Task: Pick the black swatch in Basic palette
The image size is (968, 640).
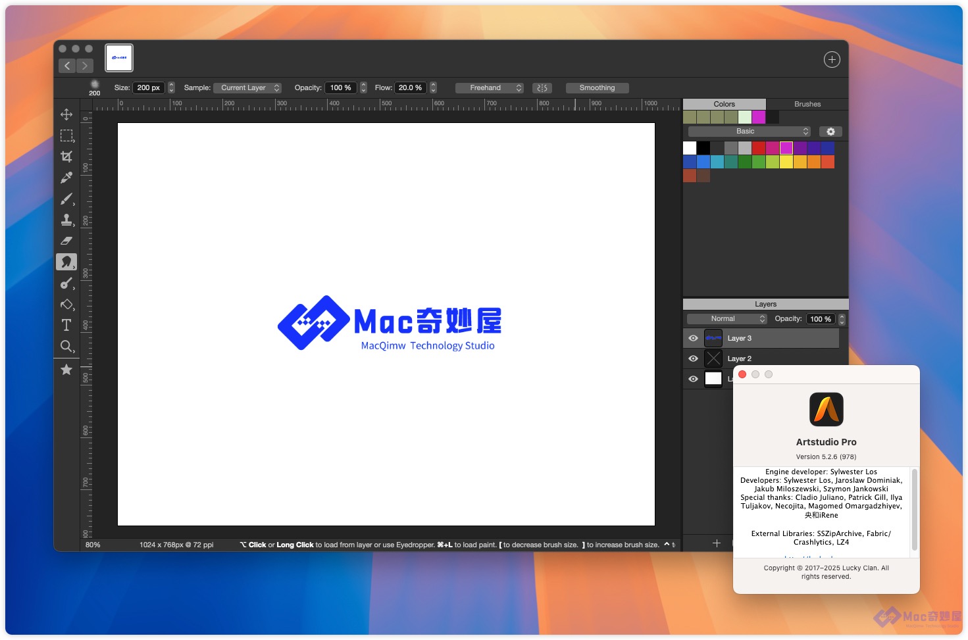Action: click(703, 148)
